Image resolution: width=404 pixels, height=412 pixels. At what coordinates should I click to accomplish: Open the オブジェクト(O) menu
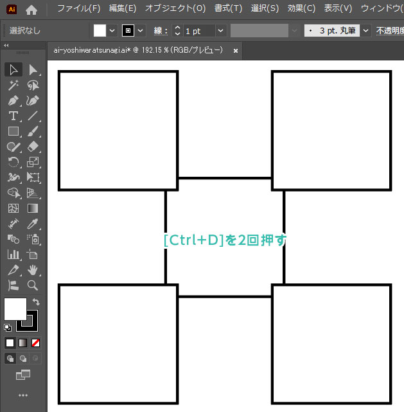[x=175, y=8]
